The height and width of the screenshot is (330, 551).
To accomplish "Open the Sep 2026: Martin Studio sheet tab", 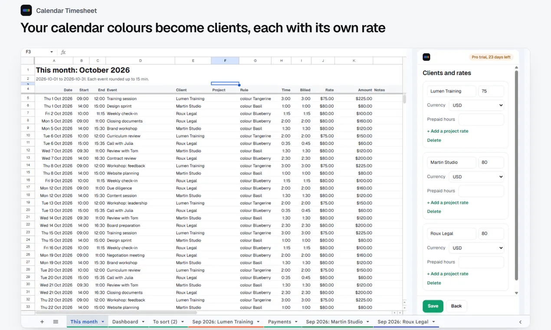I will click(334, 322).
